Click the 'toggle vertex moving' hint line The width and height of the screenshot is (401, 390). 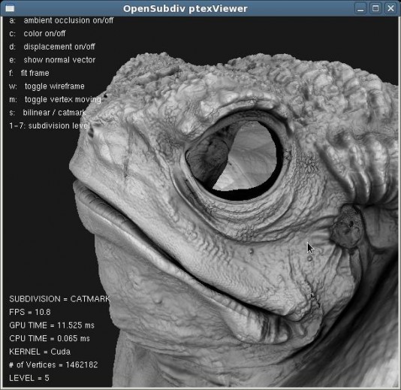[55, 99]
